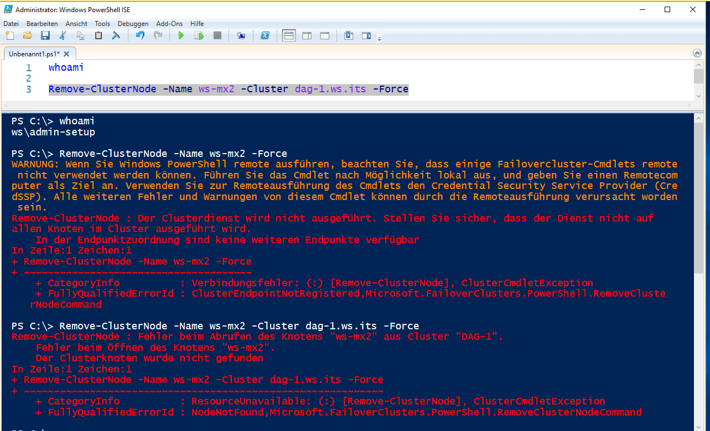Click console pane scrollbar thumb
710x431 pixels.
[x=698, y=199]
